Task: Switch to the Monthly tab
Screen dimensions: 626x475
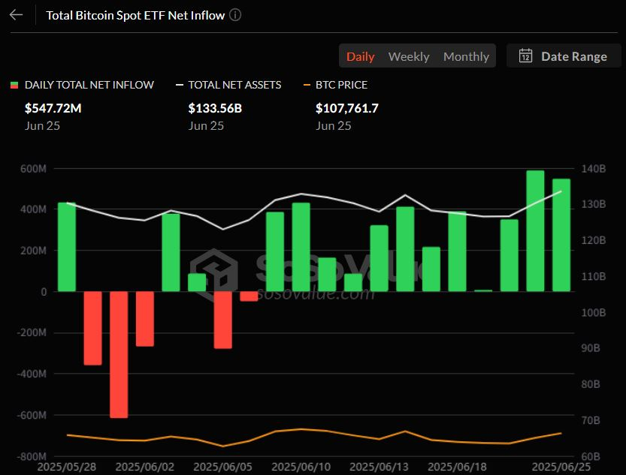Action: tap(466, 56)
